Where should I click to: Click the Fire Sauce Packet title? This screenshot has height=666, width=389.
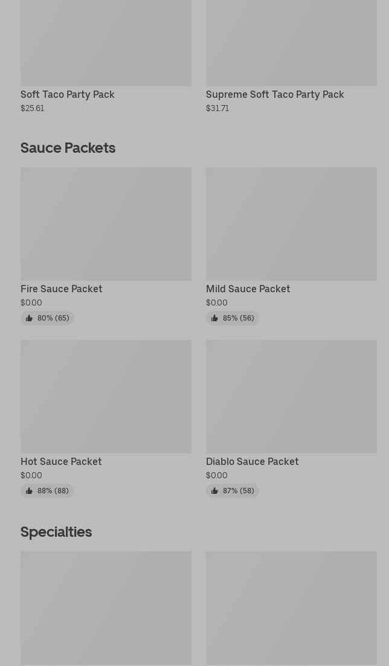(x=62, y=289)
